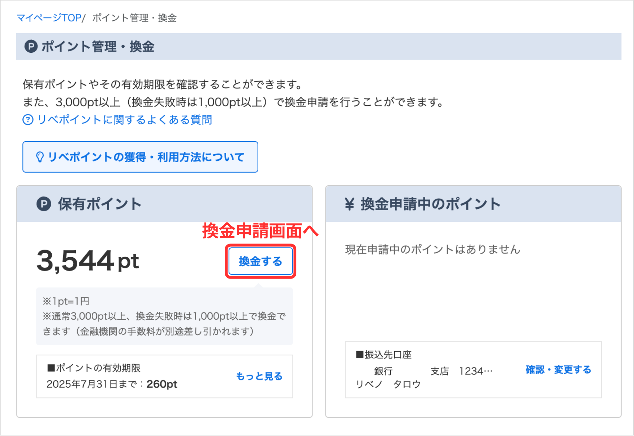
Task: Click the yen icon beside 換金申請中のポイント
Action: pos(349,204)
